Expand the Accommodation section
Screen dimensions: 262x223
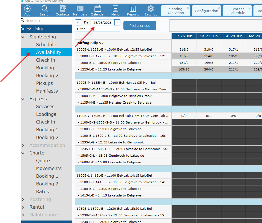click(23, 145)
